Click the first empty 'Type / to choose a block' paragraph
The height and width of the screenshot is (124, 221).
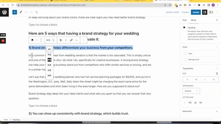(43, 25)
